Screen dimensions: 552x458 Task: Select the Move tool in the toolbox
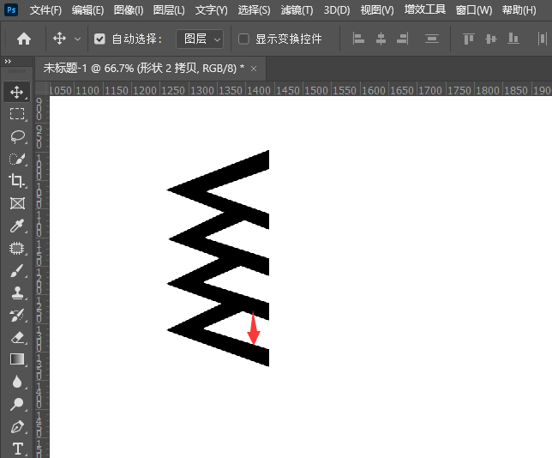16,93
